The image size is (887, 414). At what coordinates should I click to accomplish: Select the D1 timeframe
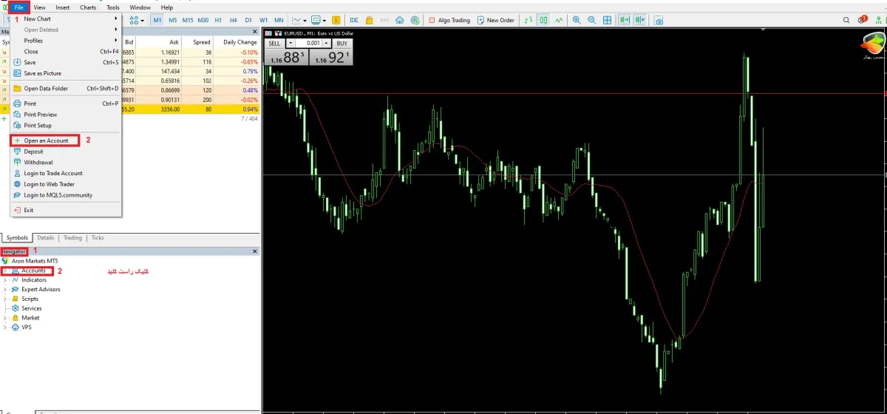(x=248, y=20)
